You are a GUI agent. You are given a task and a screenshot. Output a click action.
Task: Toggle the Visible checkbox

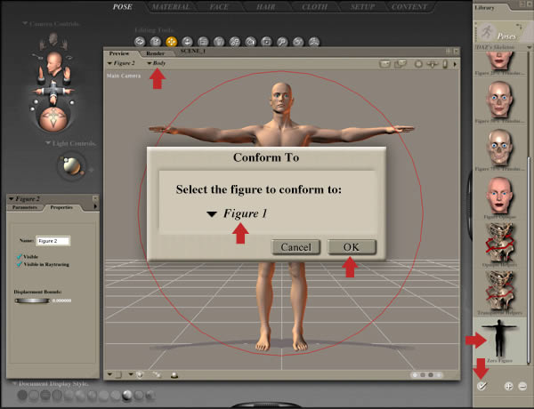20,257
